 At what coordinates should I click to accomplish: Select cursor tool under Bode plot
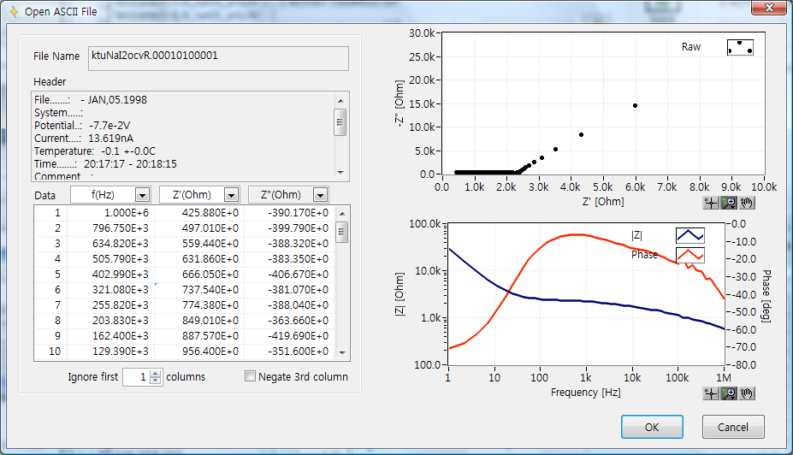[x=711, y=393]
